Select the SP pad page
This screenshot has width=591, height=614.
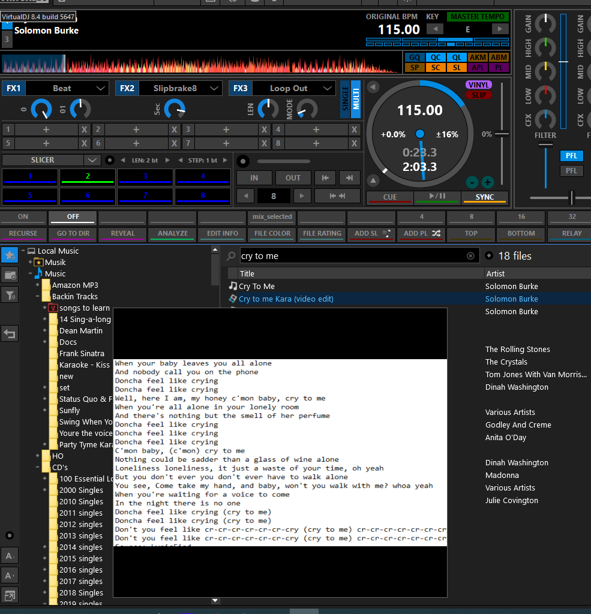(x=414, y=68)
